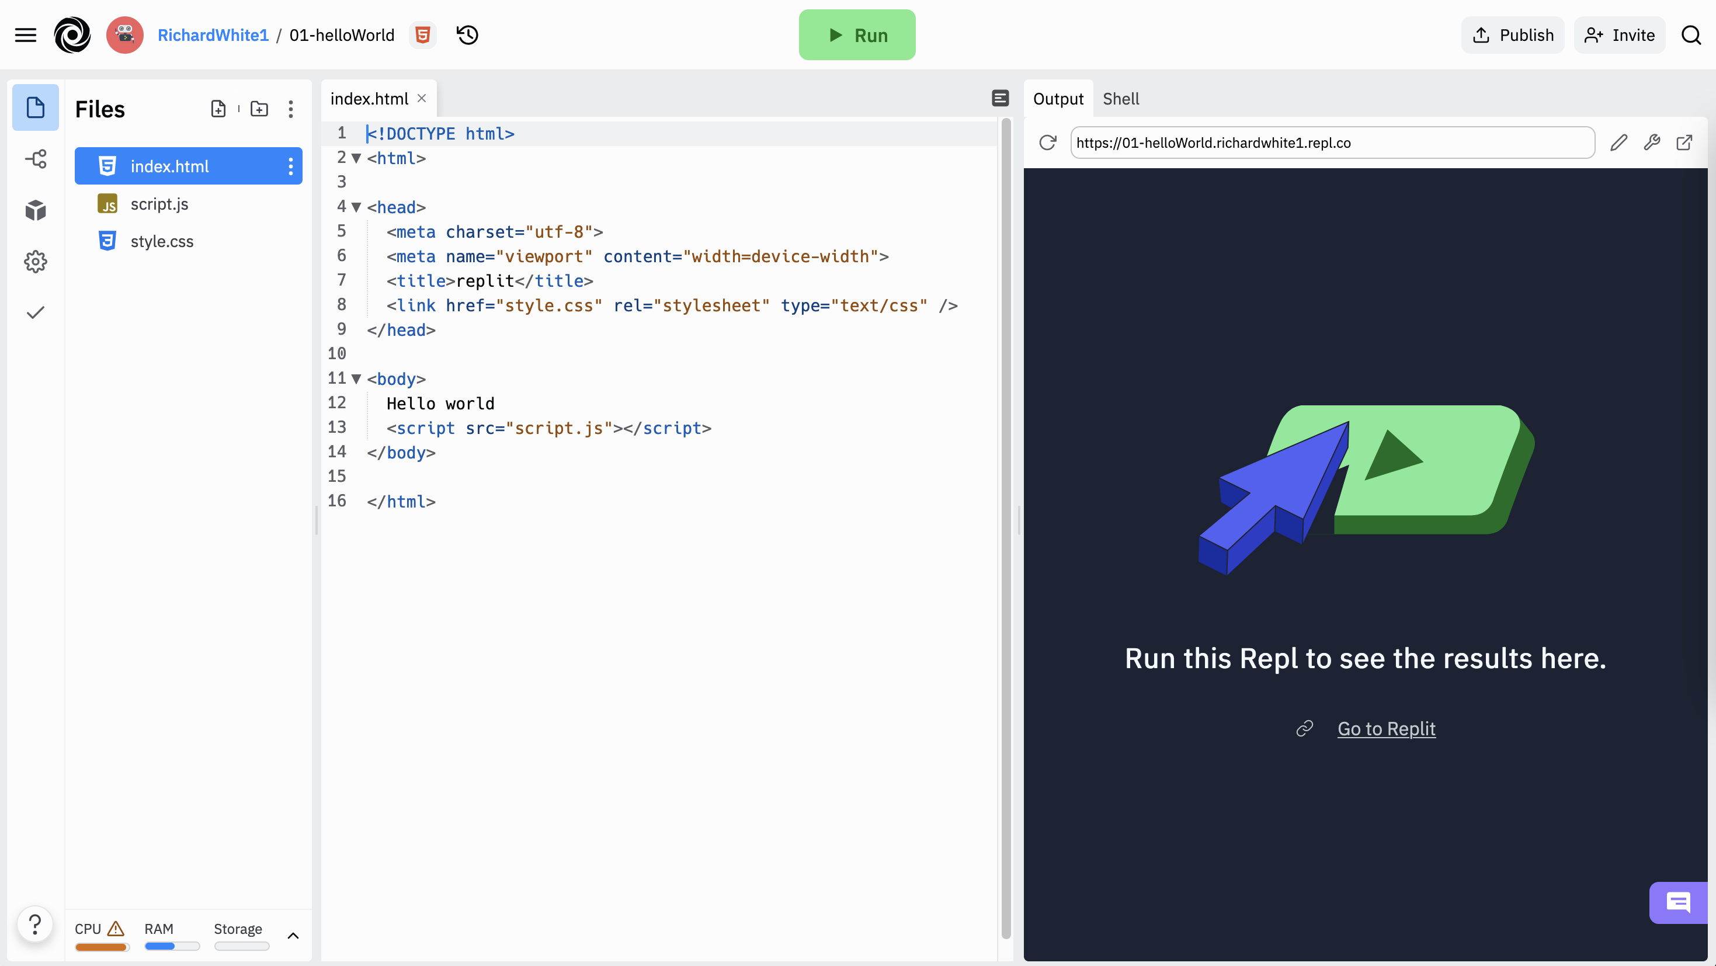
Task: Click the new folder icon in Files panel
Action: tap(259, 109)
